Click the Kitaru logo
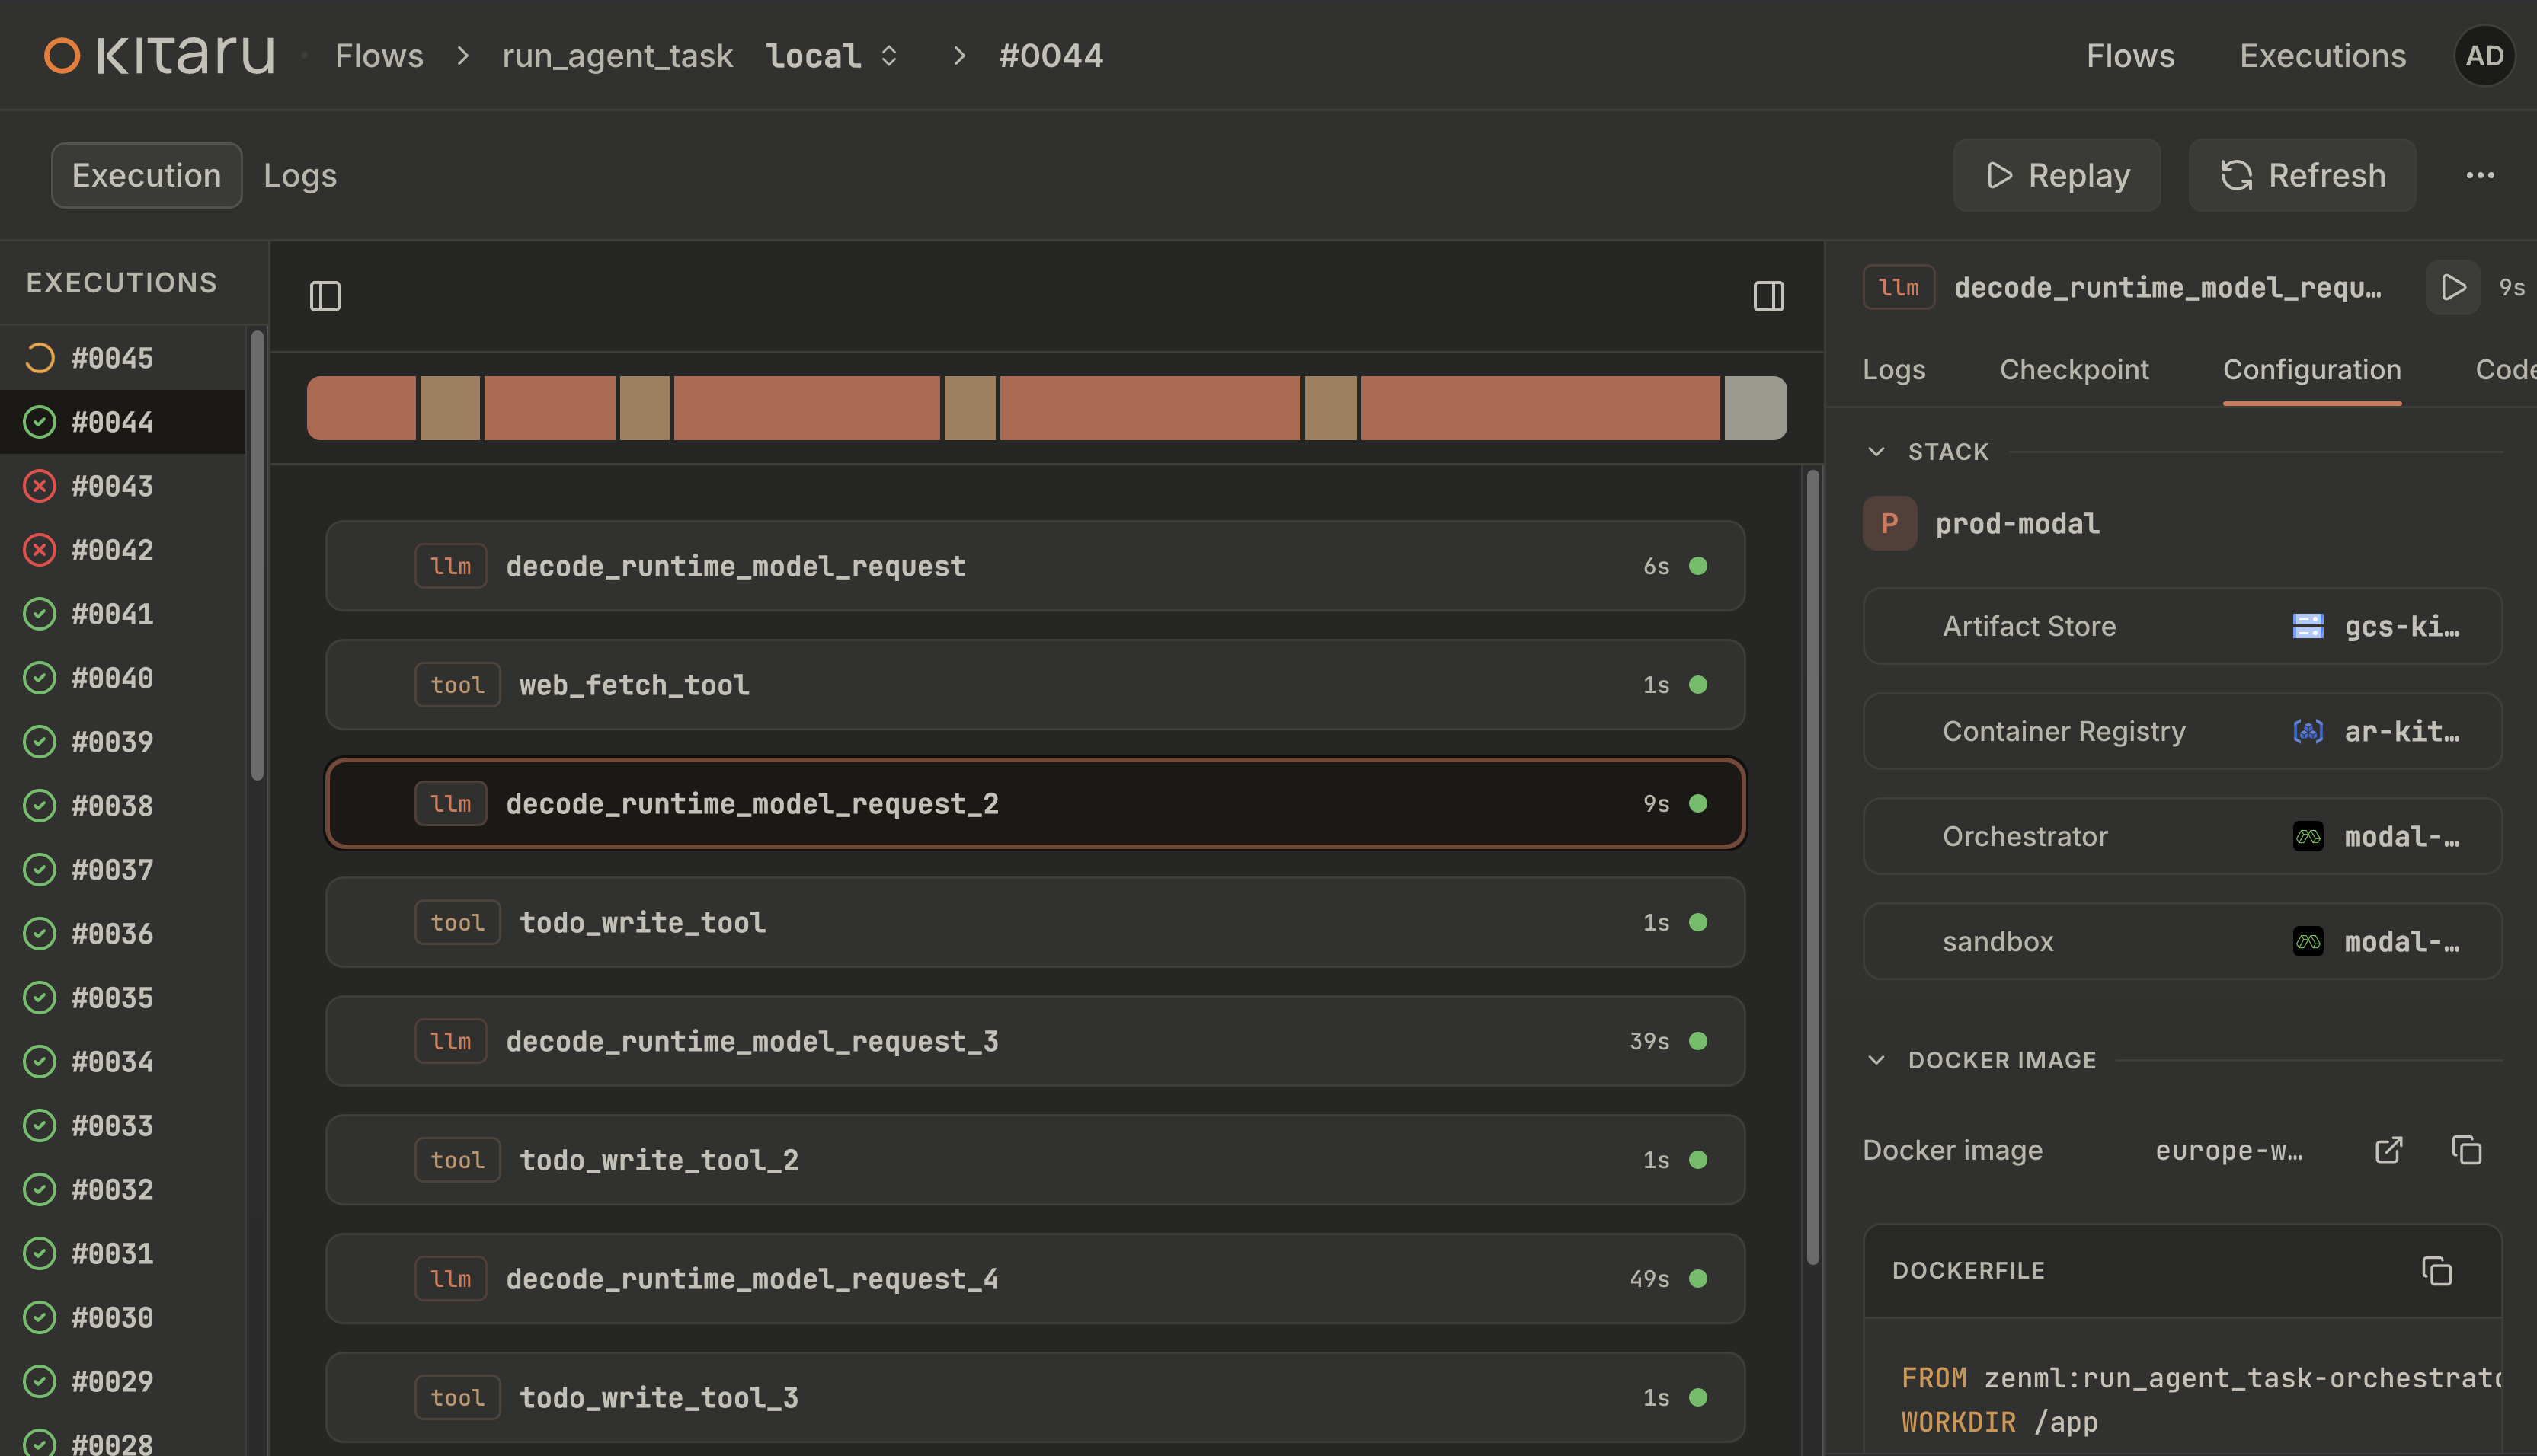 [x=160, y=55]
